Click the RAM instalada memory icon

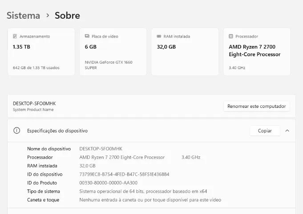coord(159,36)
